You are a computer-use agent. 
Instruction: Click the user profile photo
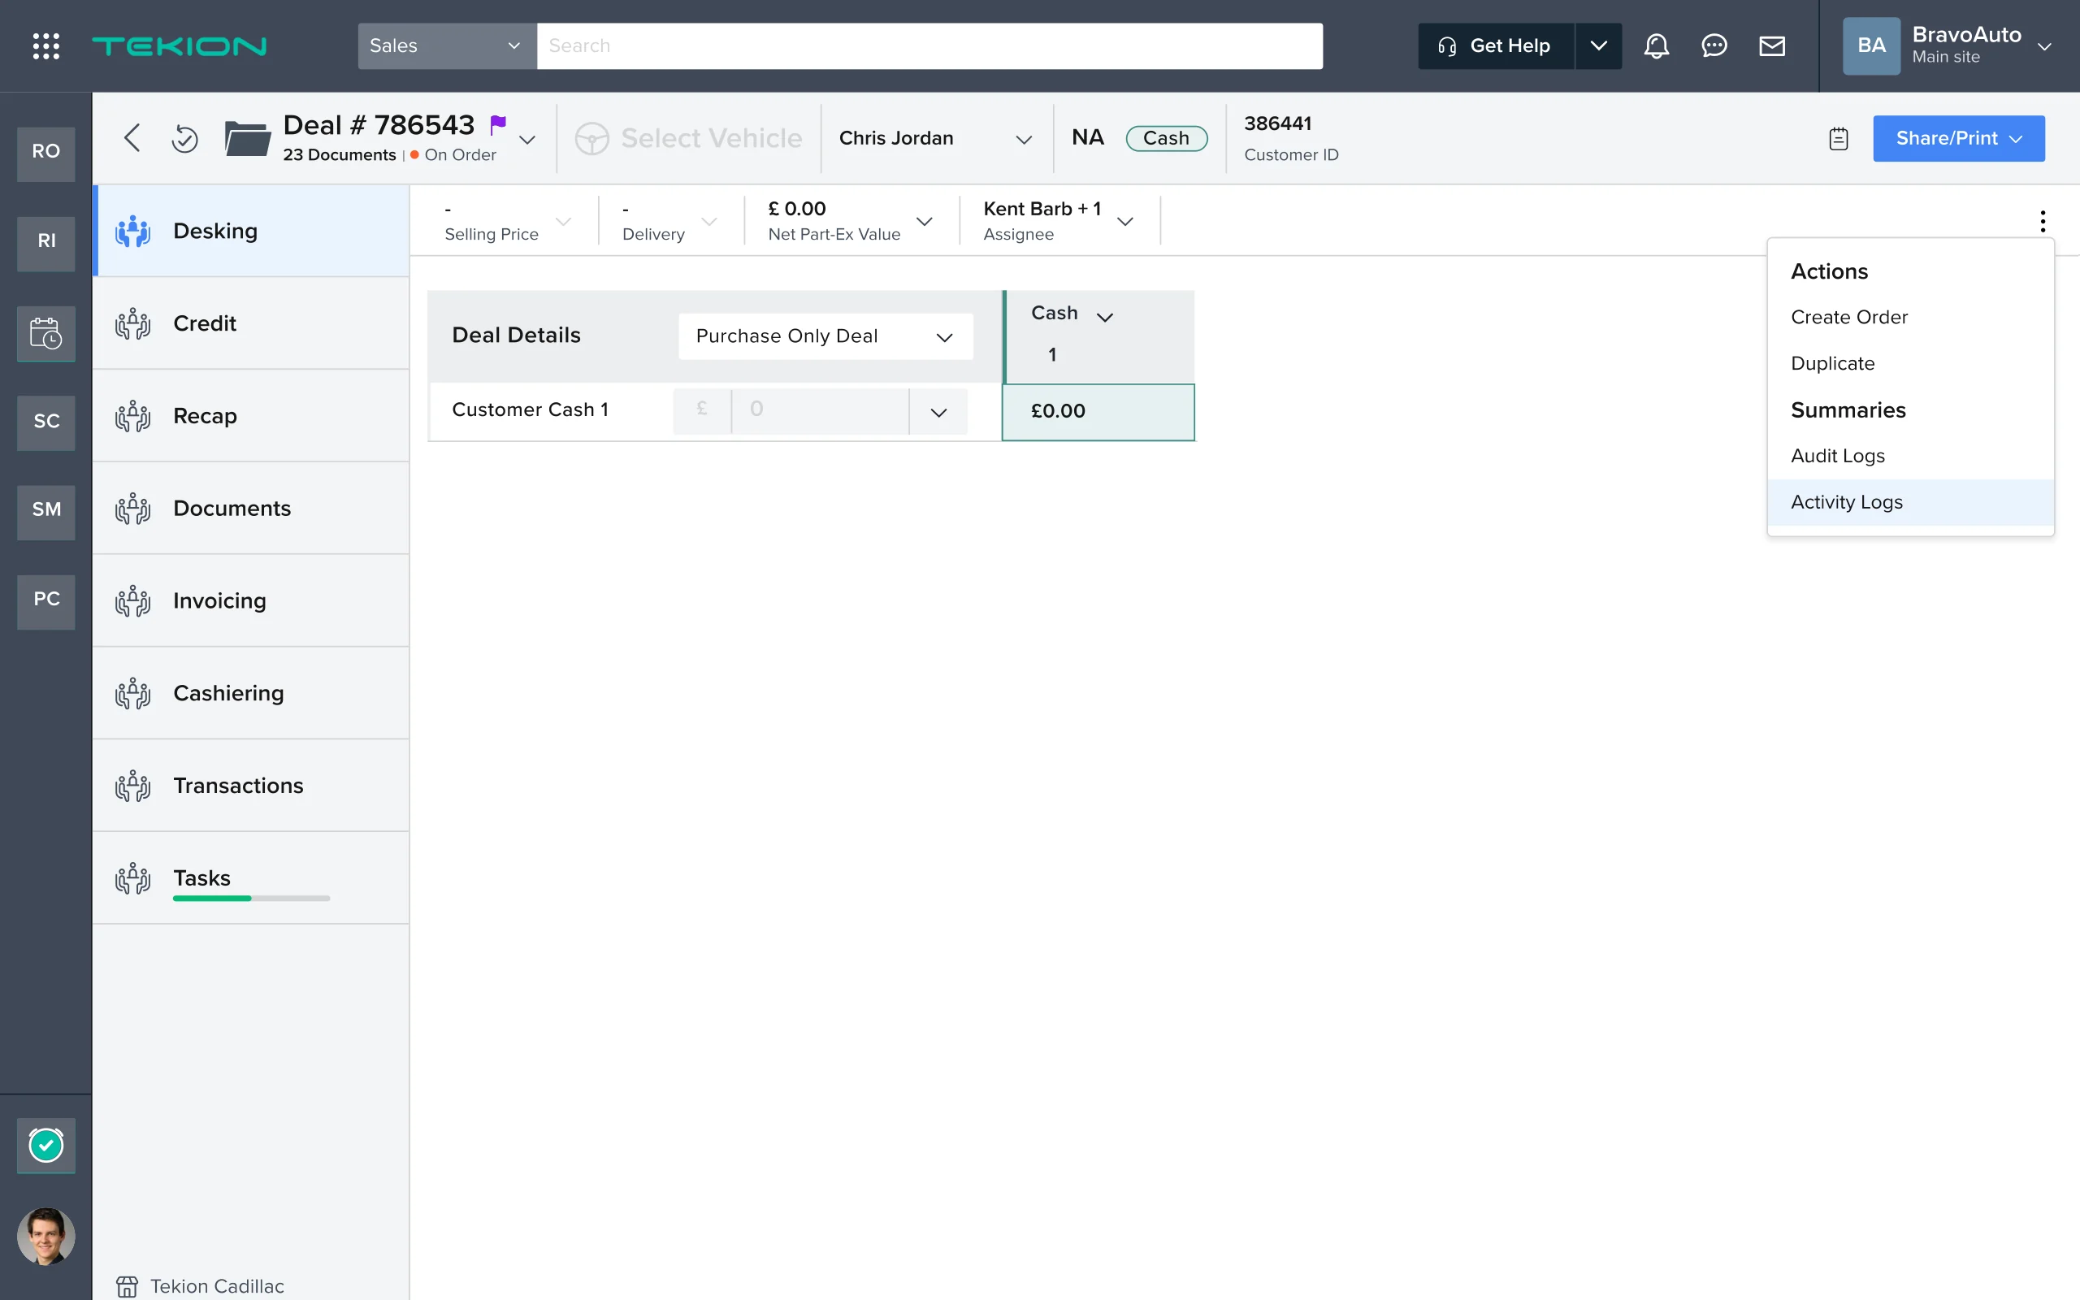[45, 1236]
